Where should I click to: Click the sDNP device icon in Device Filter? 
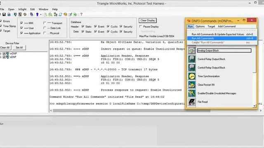[7, 57]
